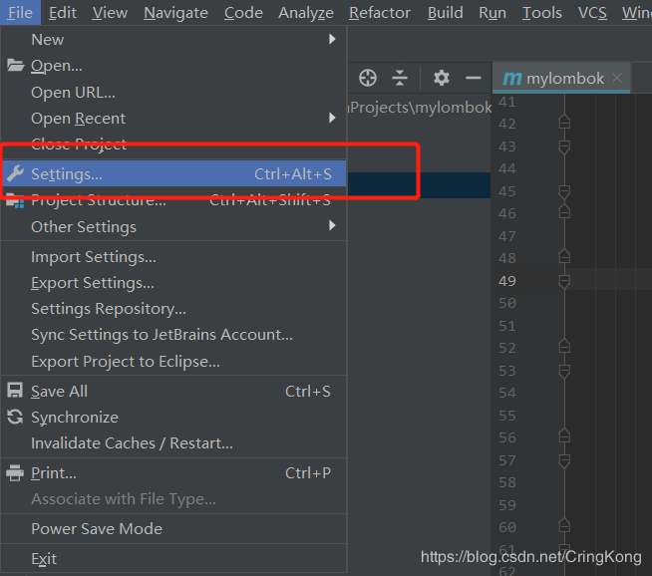652x576 pixels.
Task: Toggle Power Save Mode
Action: point(173,528)
